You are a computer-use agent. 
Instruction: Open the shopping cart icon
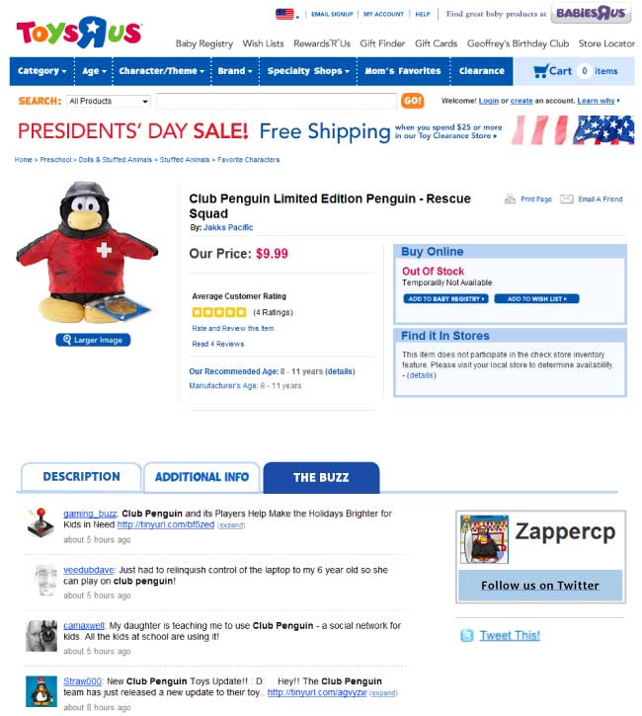pyautogui.click(x=540, y=71)
